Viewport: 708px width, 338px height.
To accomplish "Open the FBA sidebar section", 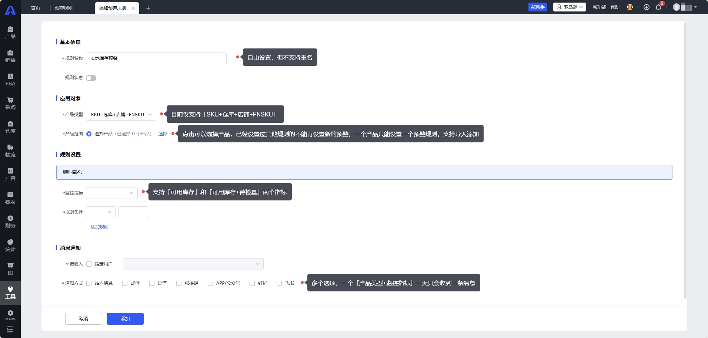I will [10, 80].
